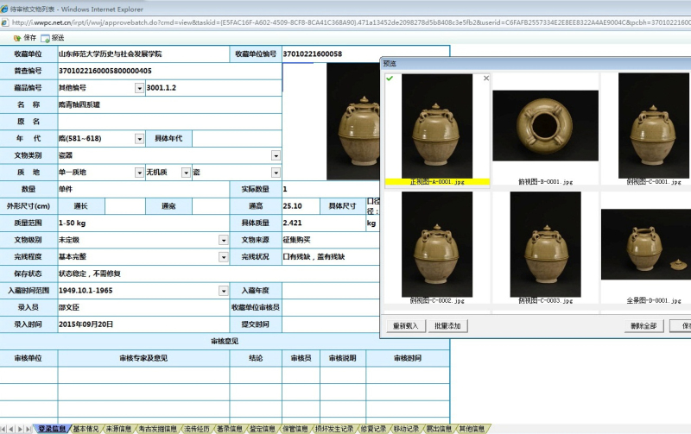Image resolution: width=691 pixels, height=434 pixels.
Task: Open the 文物类别 dropdown showing 瓷器
Action: click(276, 155)
